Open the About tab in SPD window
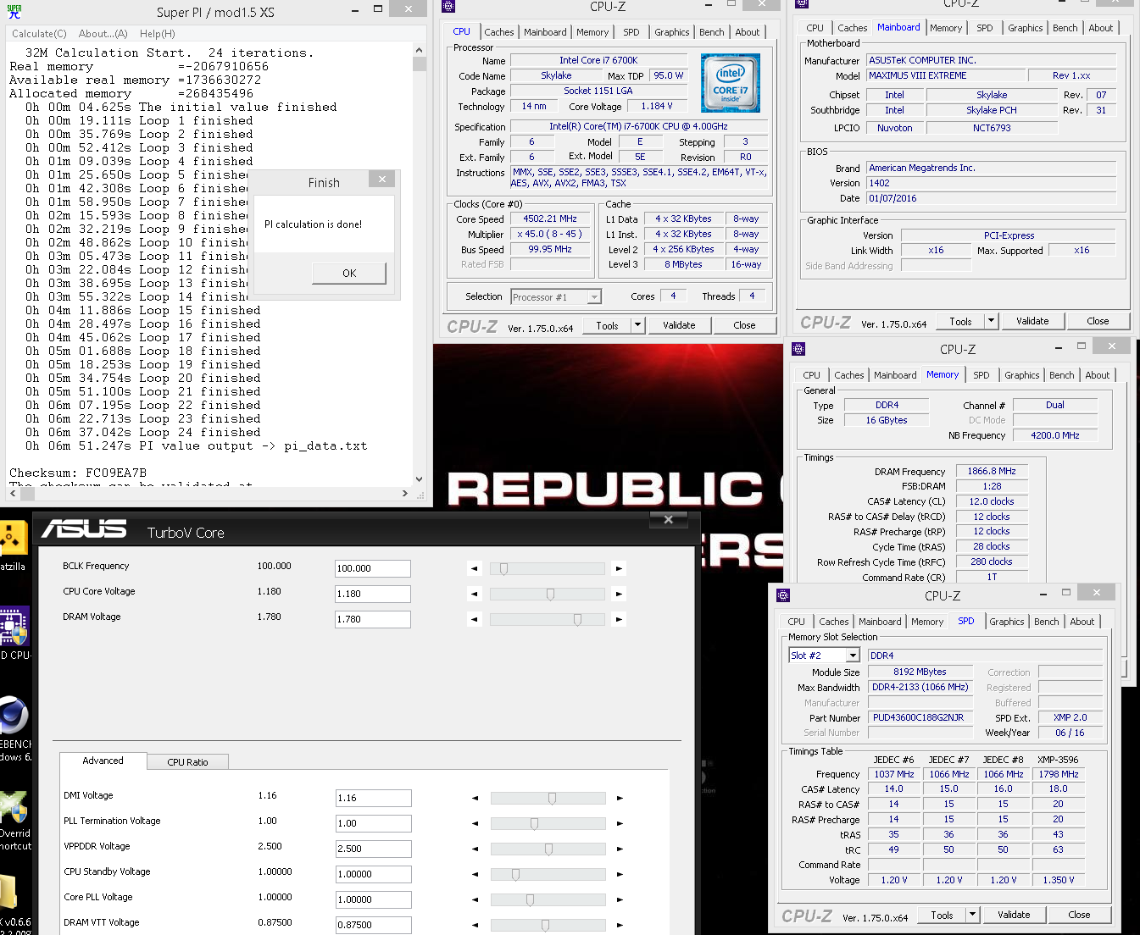 coord(1082,622)
